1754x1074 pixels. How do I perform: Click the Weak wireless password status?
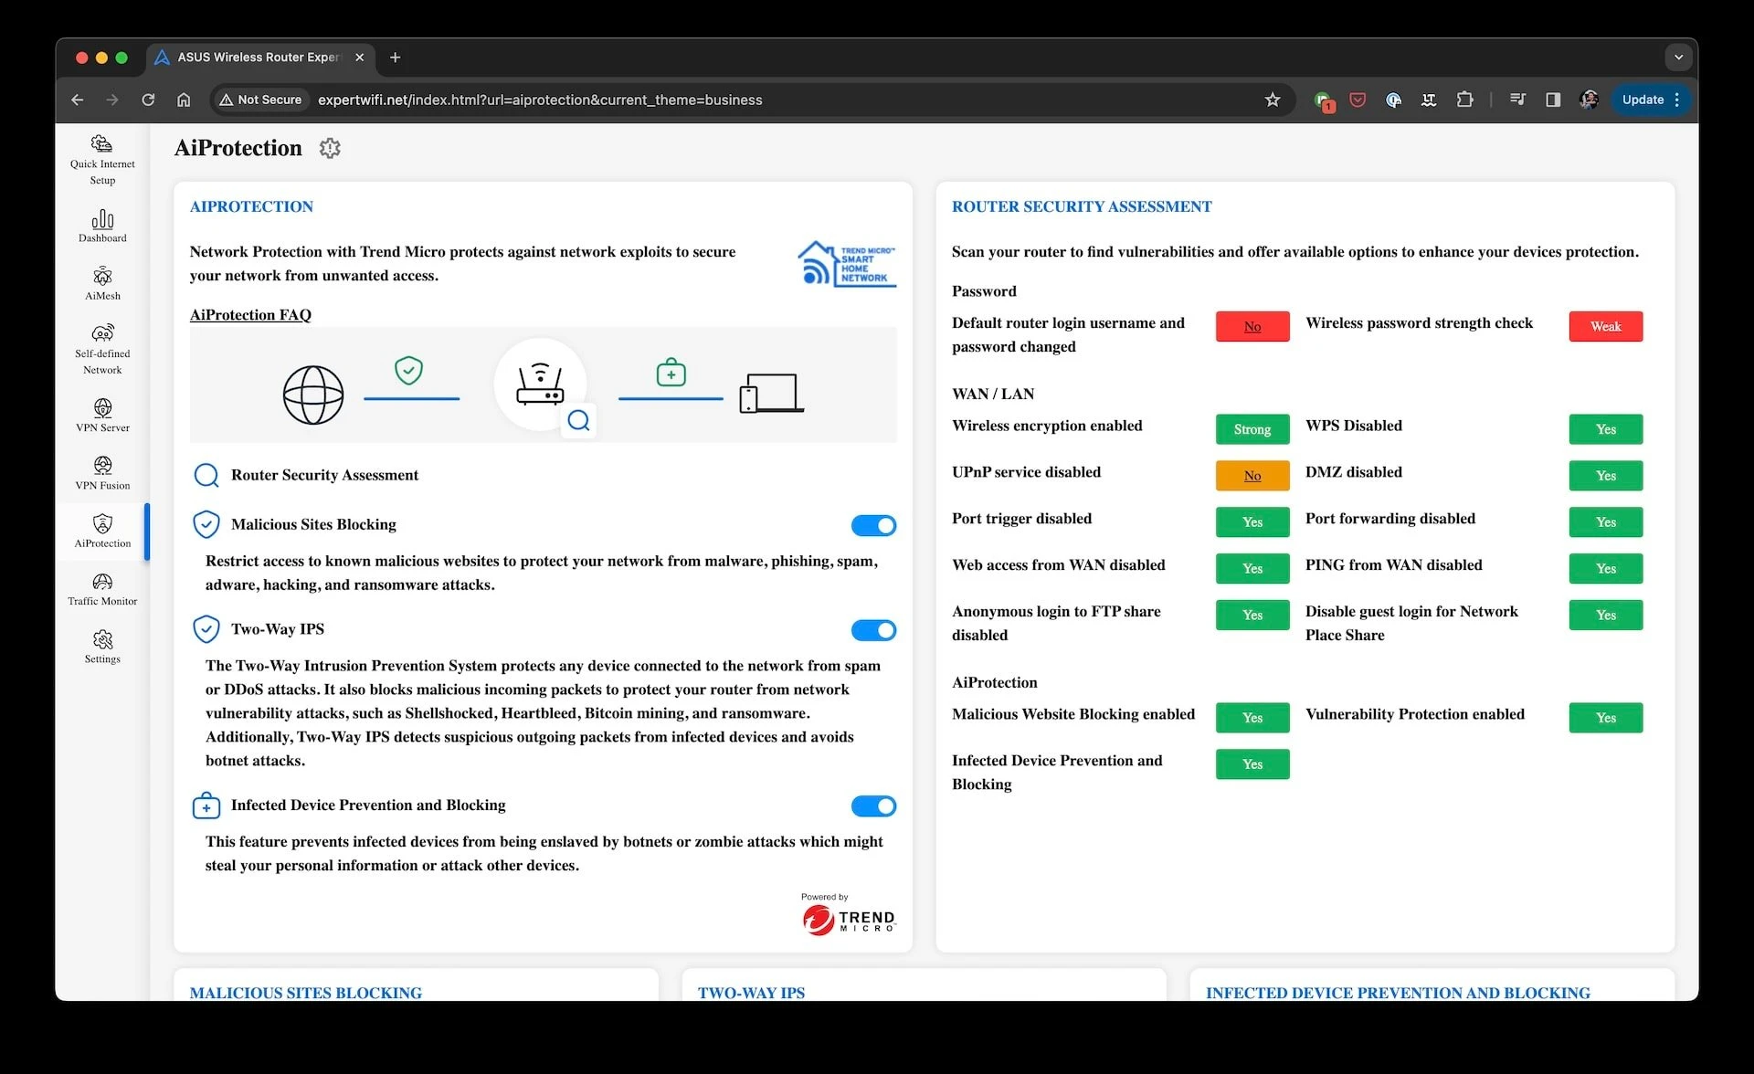click(x=1605, y=326)
